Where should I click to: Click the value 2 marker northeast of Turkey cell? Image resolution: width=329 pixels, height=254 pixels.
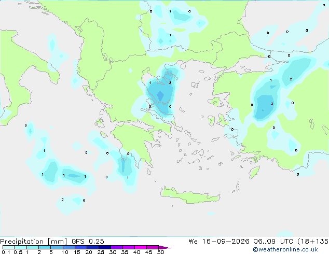[291, 79]
